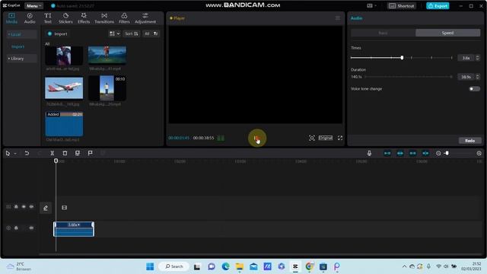Click the timeline zoom slider handle
The image size is (487, 274).
point(447,153)
